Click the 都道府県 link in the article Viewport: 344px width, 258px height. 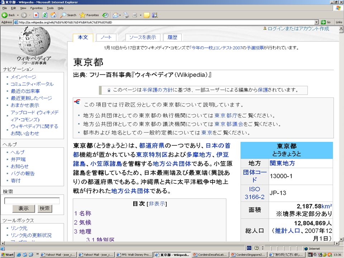tap(152, 145)
